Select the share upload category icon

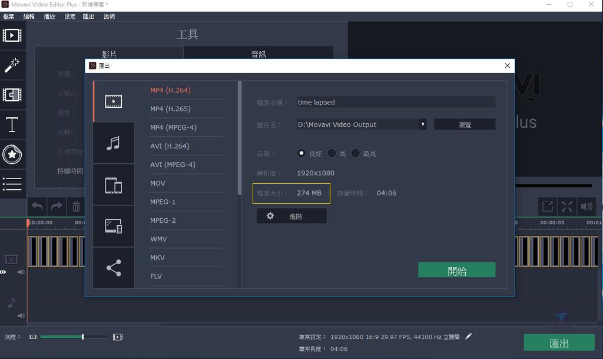[114, 268]
